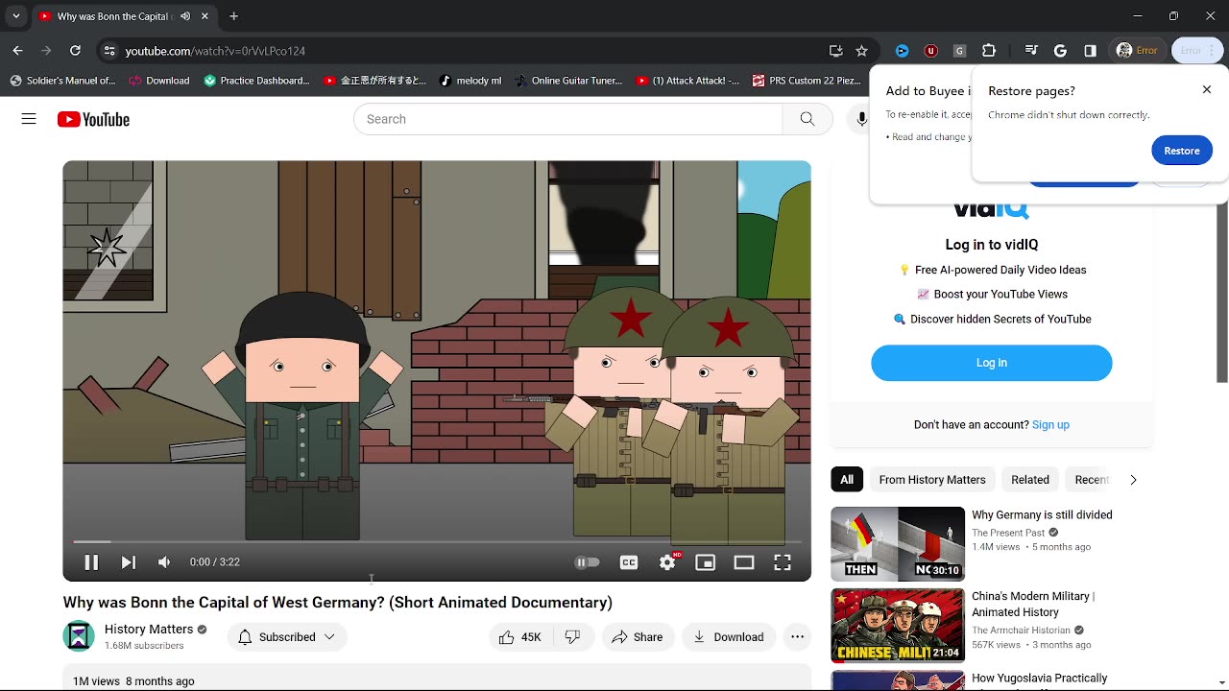Image resolution: width=1229 pixels, height=691 pixels.
Task: Reload the page
Action: 75,51
